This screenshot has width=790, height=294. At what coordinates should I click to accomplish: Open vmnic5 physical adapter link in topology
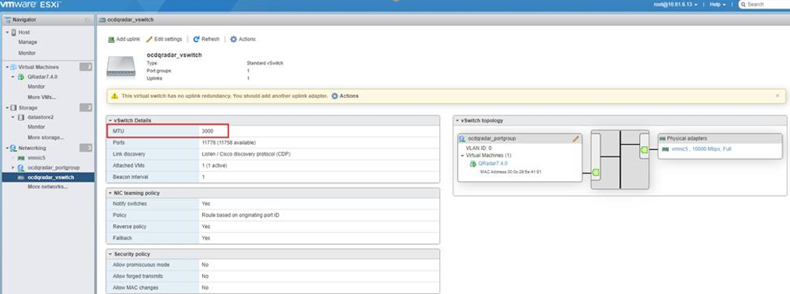[x=701, y=149]
